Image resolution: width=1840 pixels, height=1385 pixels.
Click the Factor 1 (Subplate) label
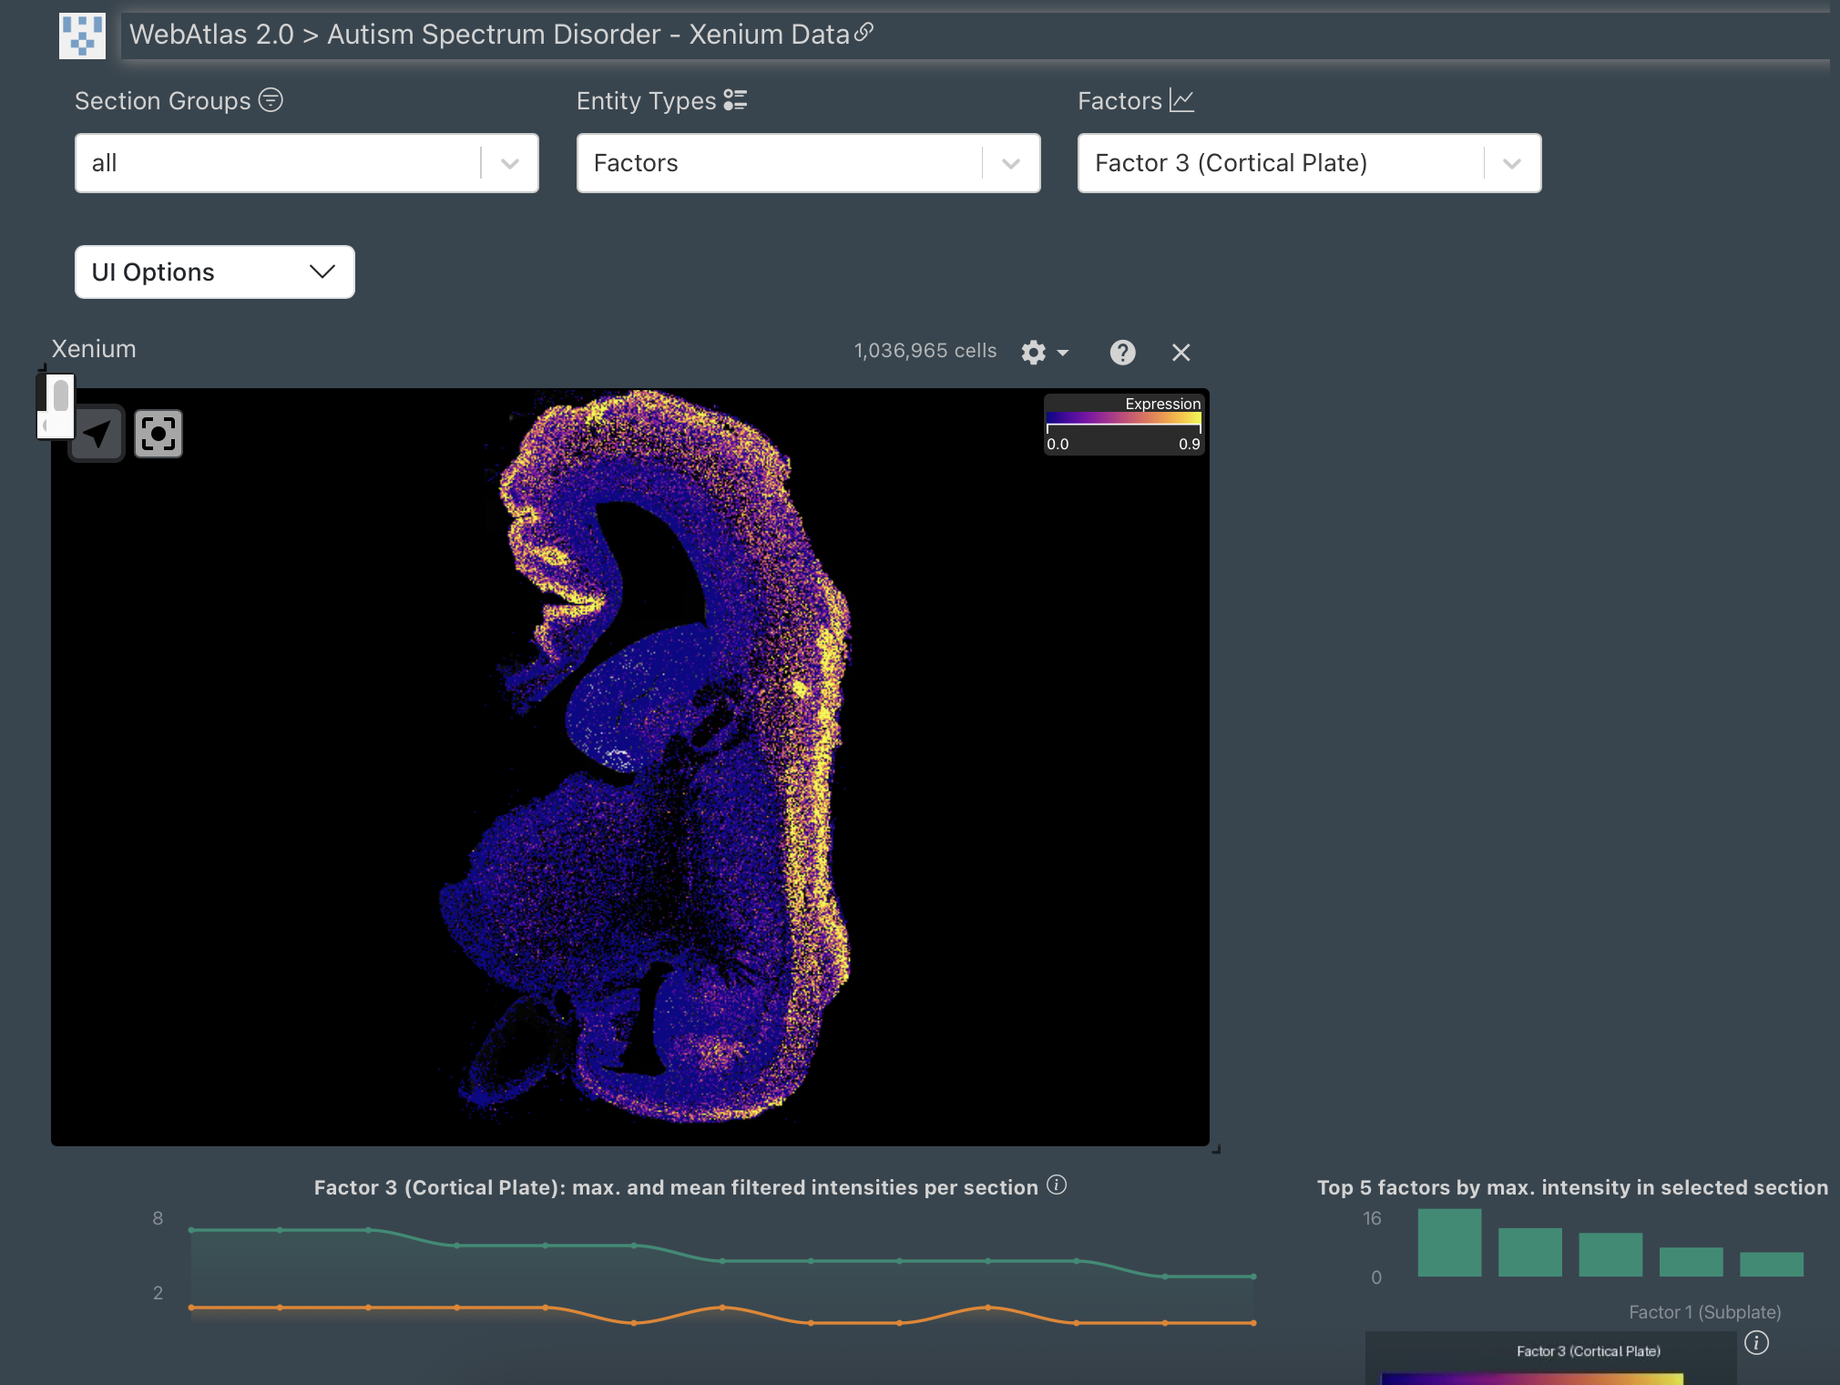(1704, 1312)
